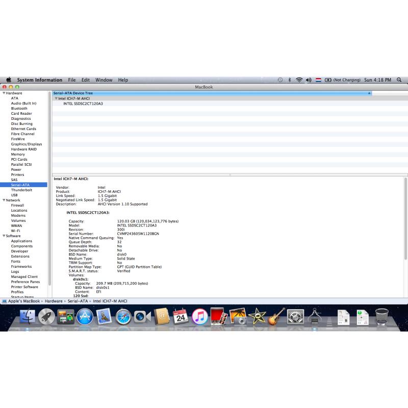
Task: Select Logs under Software
Action: coord(15,271)
